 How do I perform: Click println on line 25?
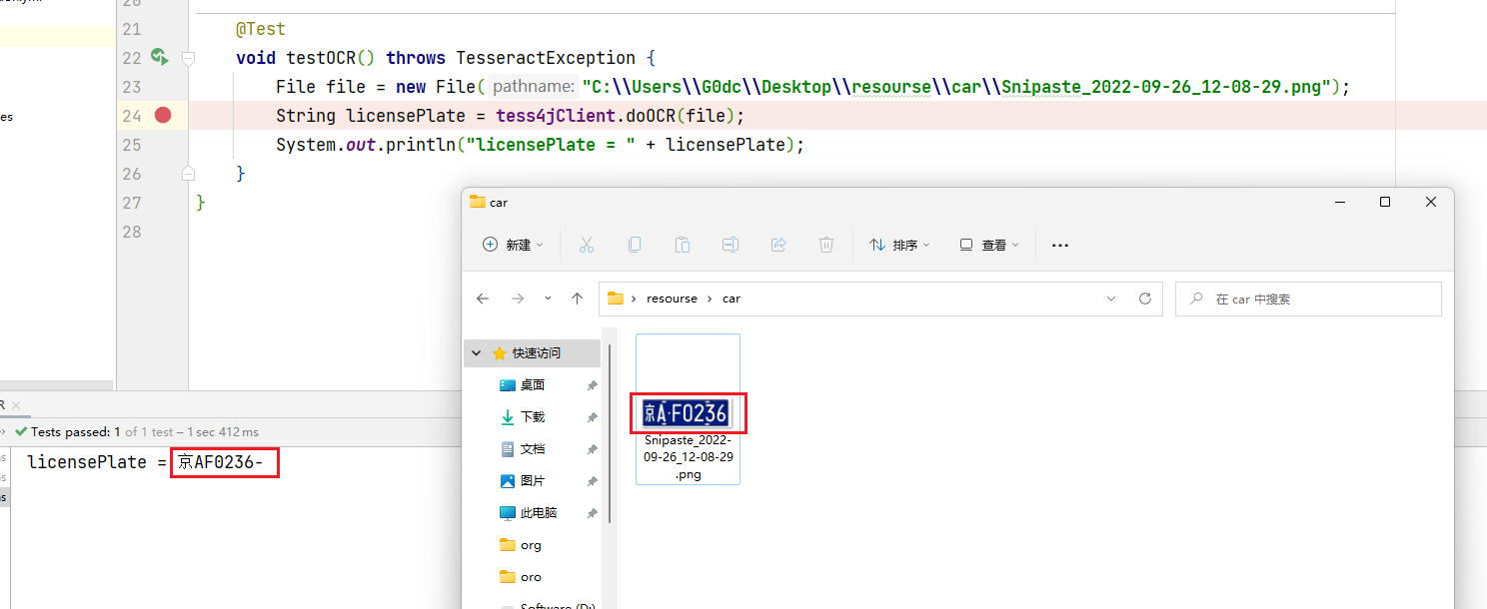(x=421, y=145)
